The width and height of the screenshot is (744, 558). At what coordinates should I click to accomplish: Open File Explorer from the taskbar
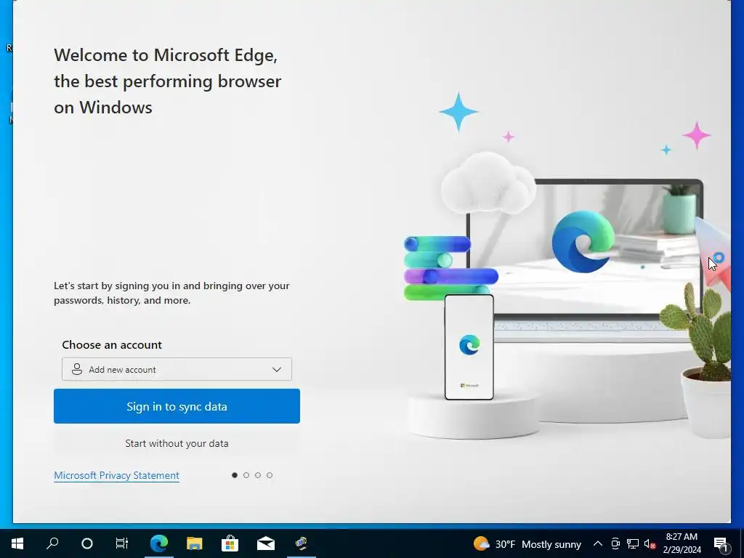coord(195,543)
